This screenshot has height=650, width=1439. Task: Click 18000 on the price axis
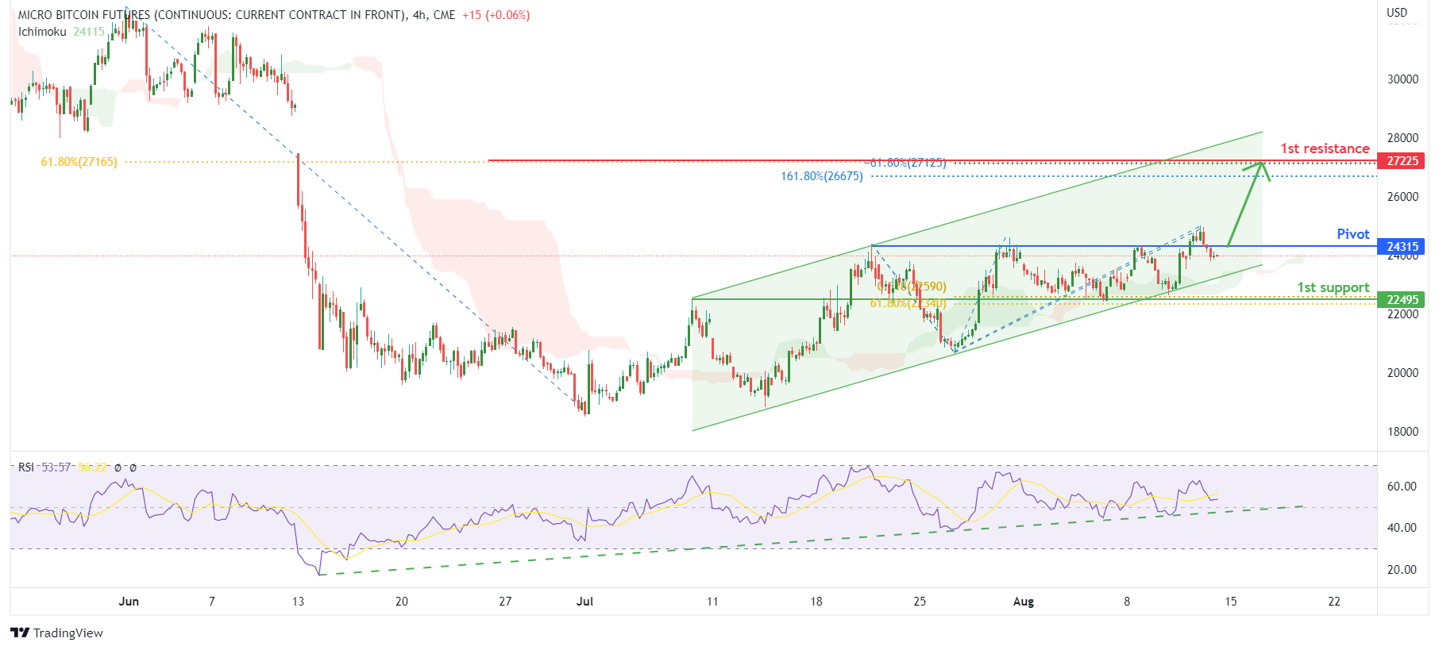click(1402, 432)
